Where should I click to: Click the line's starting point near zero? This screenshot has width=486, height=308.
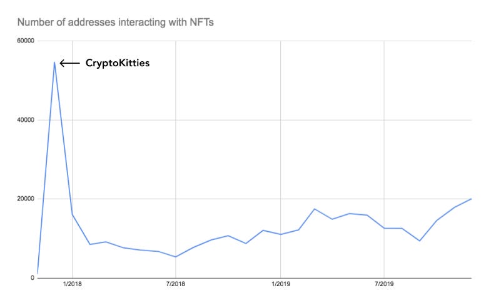(x=38, y=274)
